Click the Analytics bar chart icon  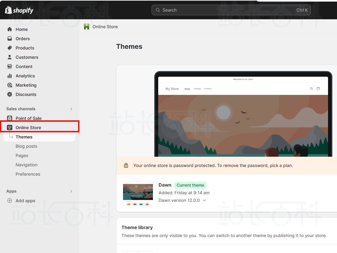10,76
